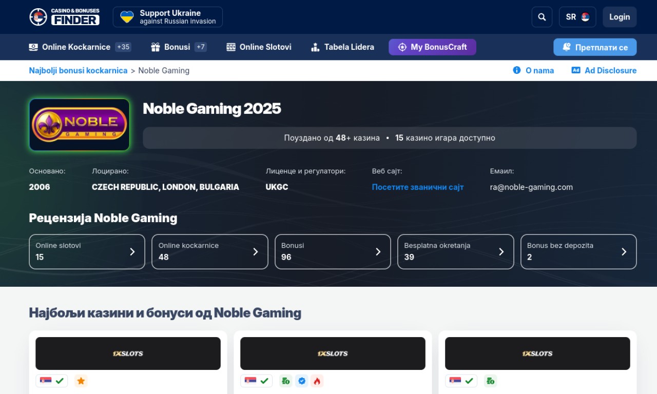Expand the Online slotovi 15 card
The width and height of the screenshot is (657, 394).
[87, 251]
